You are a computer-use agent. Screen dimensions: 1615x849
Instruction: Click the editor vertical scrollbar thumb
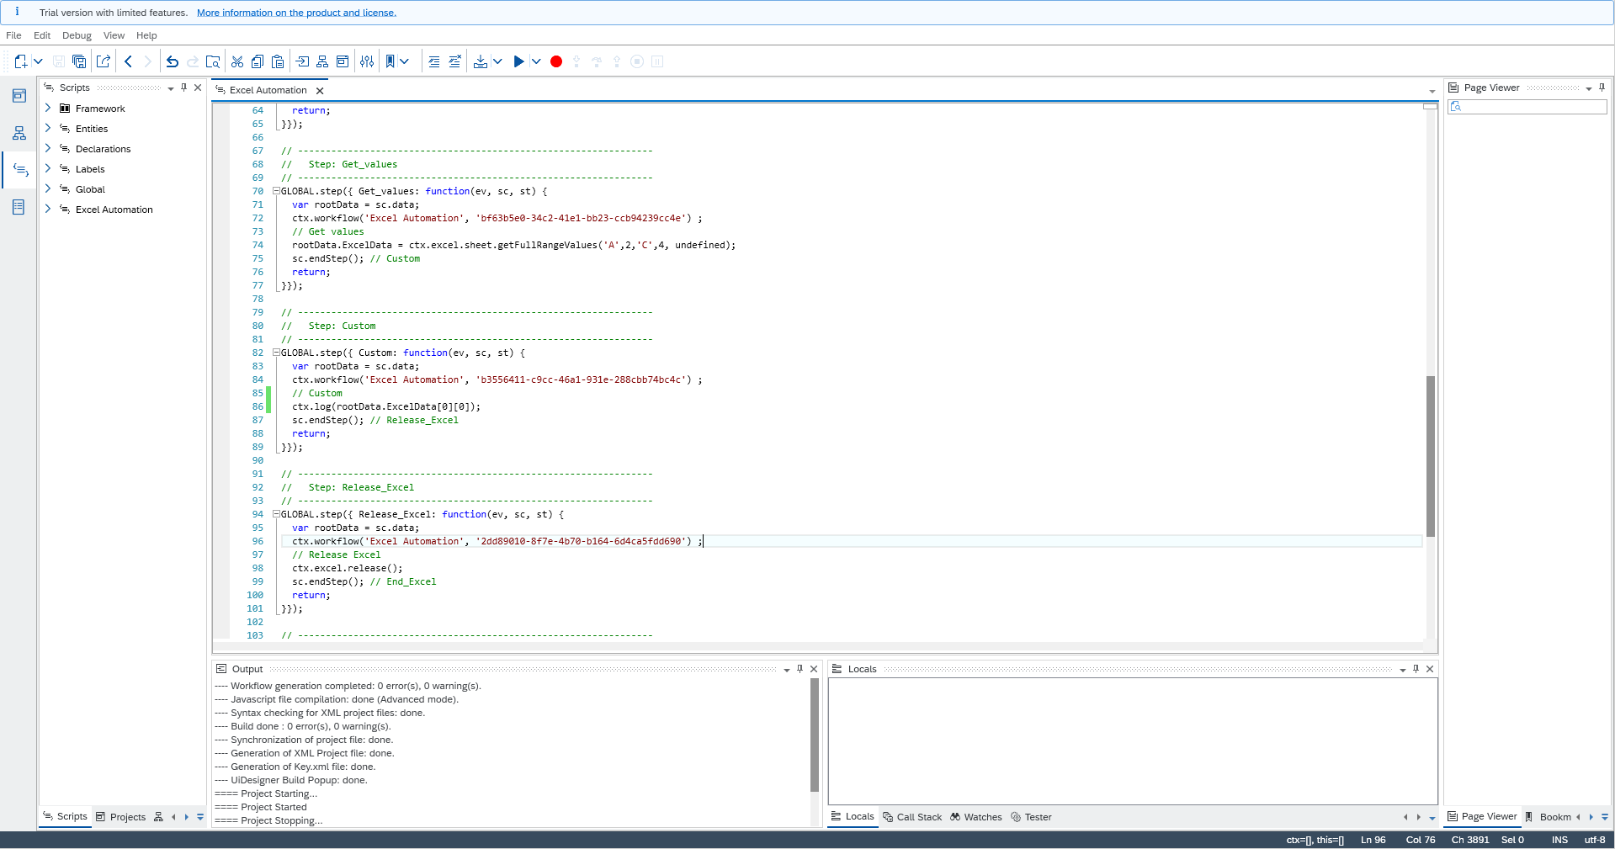coord(1431,456)
